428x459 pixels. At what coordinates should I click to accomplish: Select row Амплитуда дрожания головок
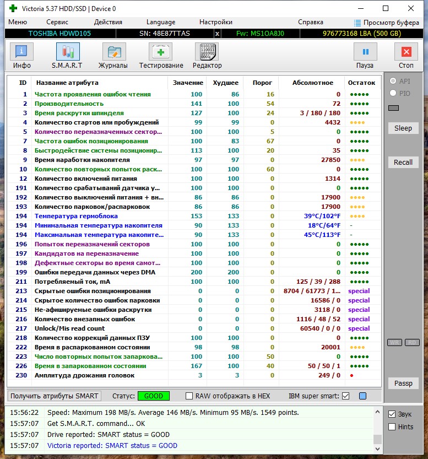pos(194,375)
